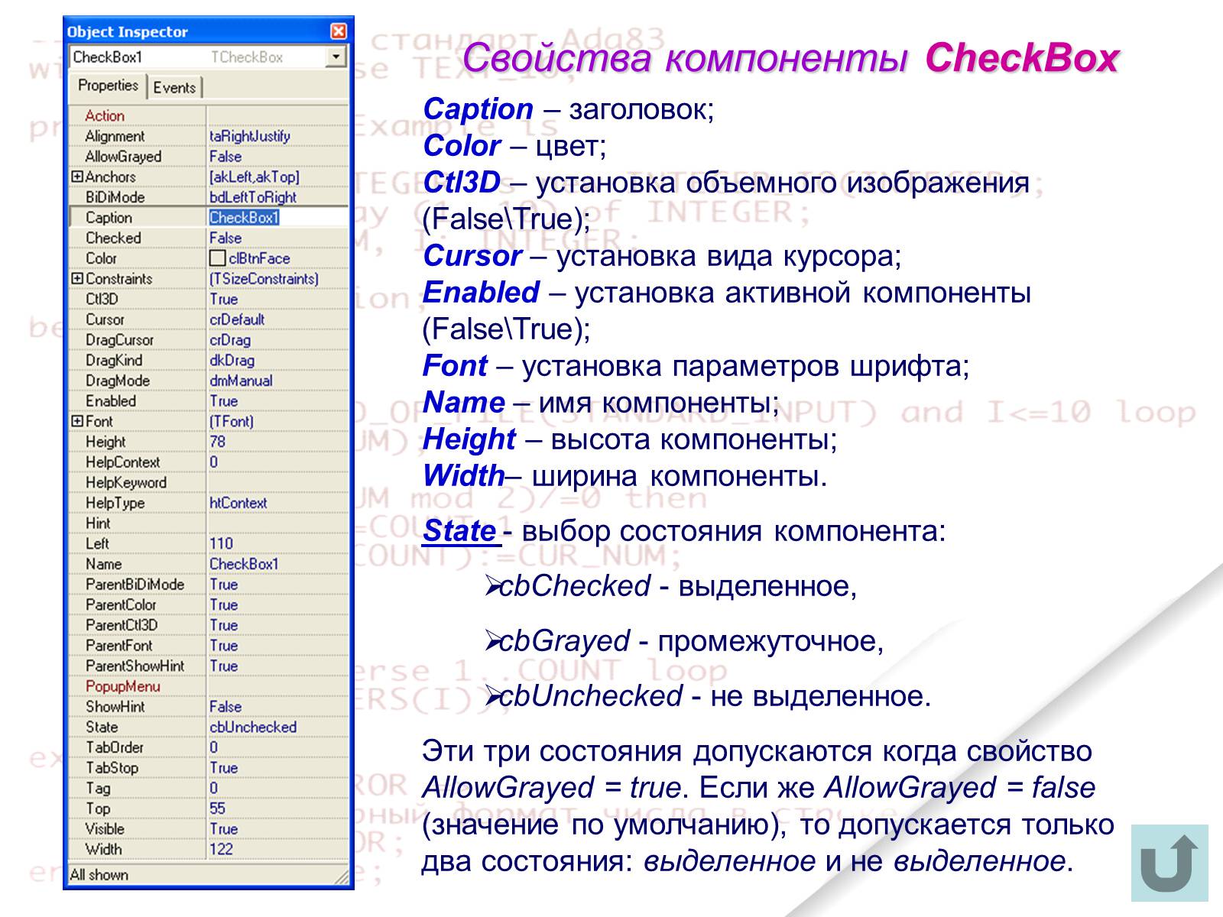Select the Tag property row
Screen dimensions: 1223x917
pos(208,788)
